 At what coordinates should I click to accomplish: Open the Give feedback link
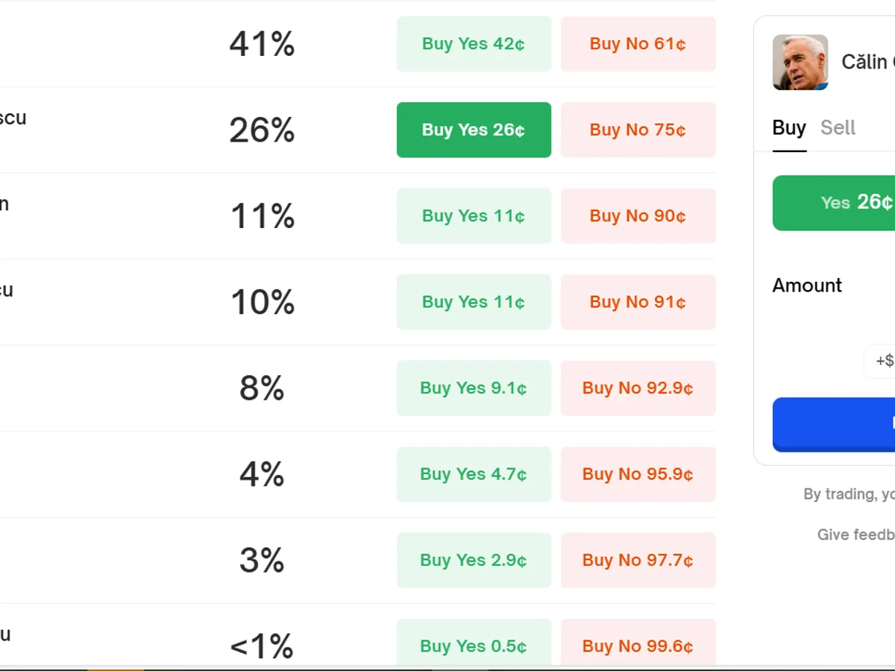click(x=855, y=535)
